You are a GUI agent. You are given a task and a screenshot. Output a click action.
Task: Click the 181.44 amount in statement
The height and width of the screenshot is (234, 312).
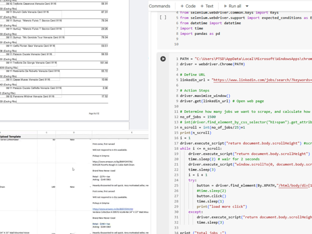coord(104,63)
